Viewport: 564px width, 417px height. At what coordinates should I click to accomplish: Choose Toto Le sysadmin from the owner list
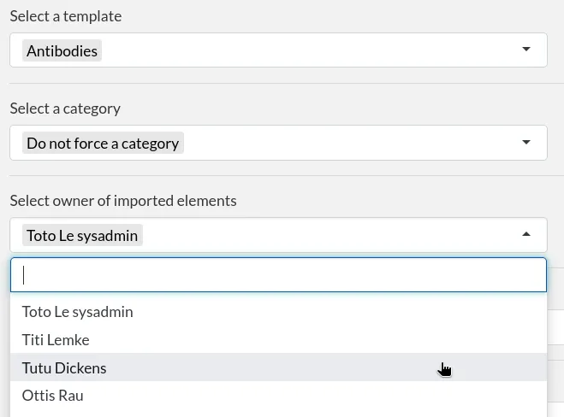278,312
